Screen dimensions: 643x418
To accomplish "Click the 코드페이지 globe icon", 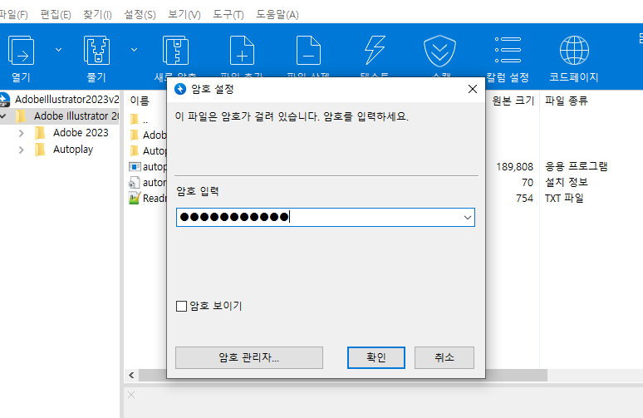I will point(574,51).
